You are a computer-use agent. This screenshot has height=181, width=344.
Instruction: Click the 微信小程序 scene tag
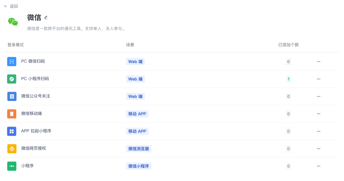click(139, 166)
